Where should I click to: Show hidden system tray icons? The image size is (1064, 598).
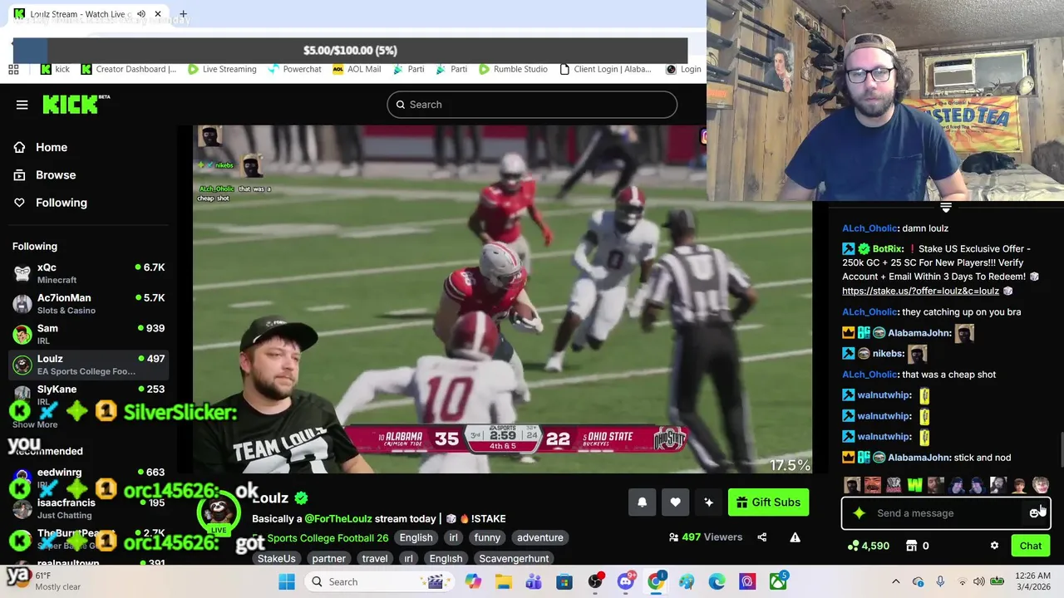(895, 581)
